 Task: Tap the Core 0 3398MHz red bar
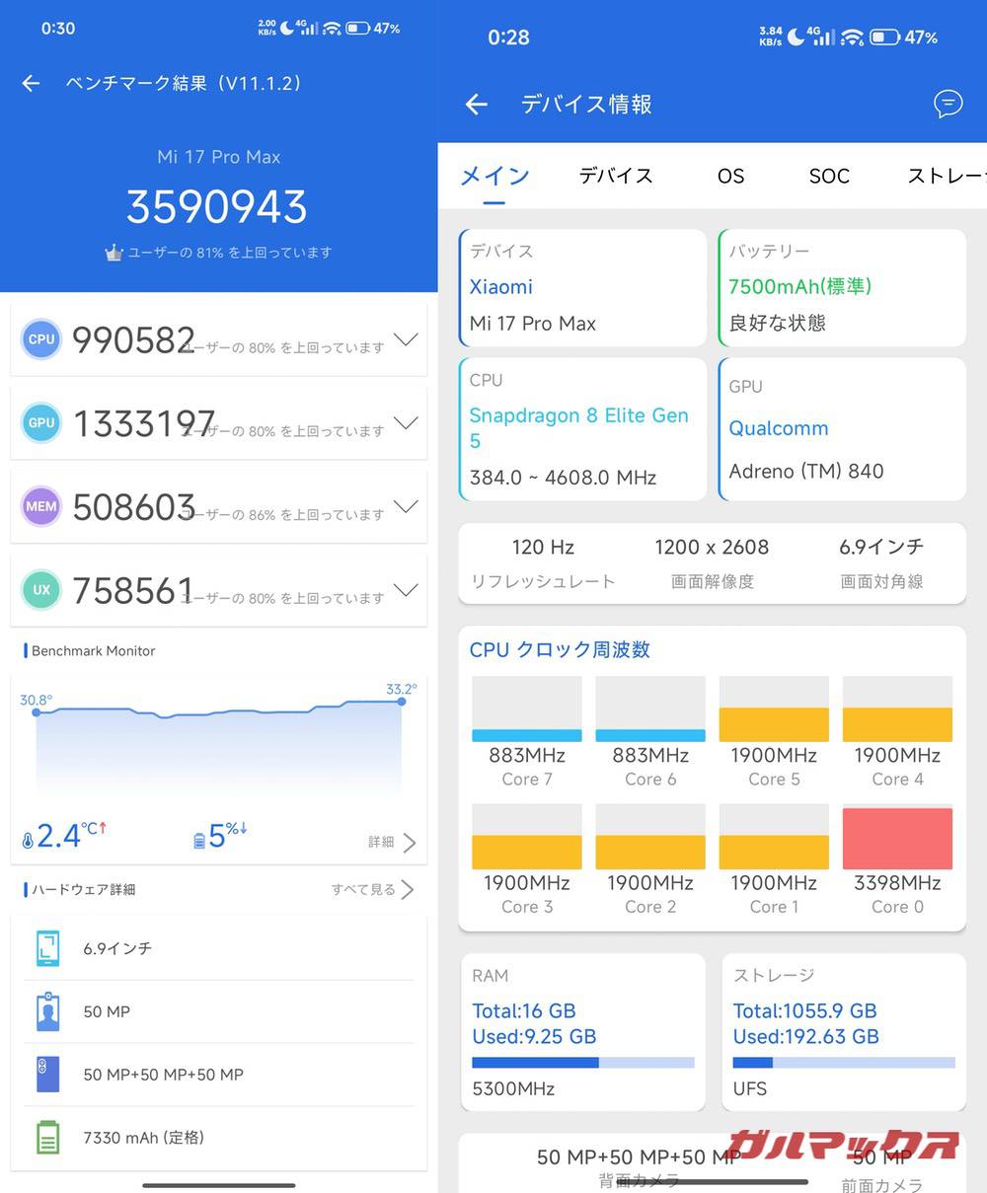(x=897, y=838)
